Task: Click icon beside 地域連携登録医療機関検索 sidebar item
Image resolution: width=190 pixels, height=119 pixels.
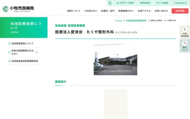Action: pos(9,61)
